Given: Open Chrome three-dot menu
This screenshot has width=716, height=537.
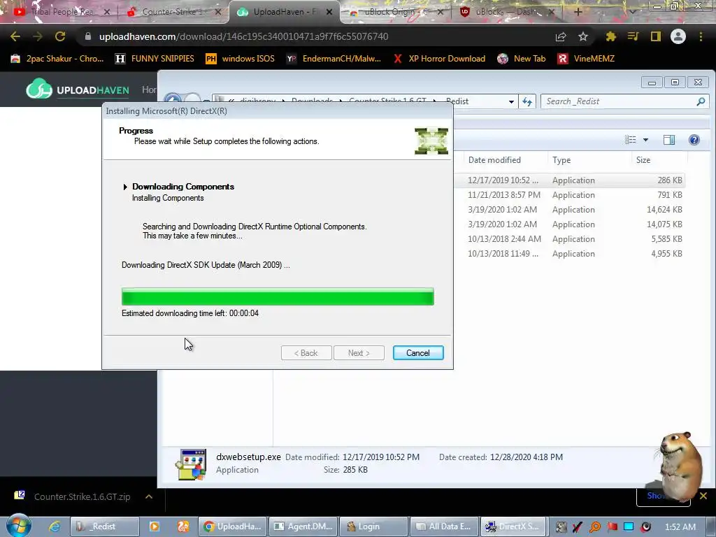Looking at the screenshot, I should click(701, 36).
